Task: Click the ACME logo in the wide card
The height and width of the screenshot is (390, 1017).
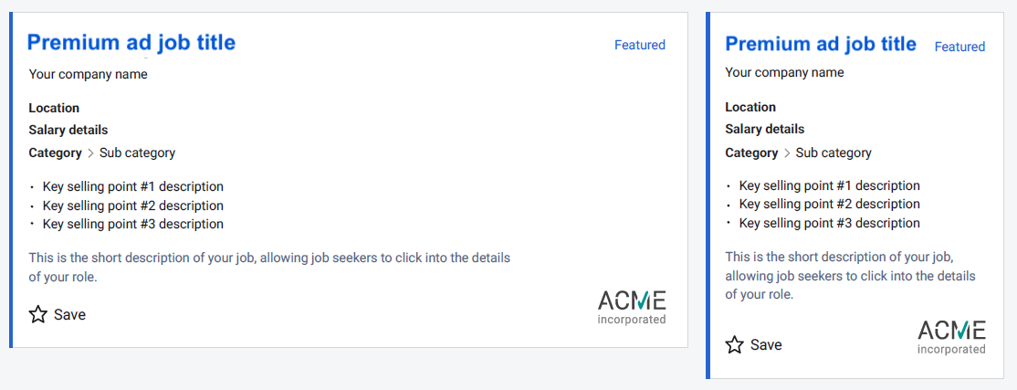Action: (632, 306)
